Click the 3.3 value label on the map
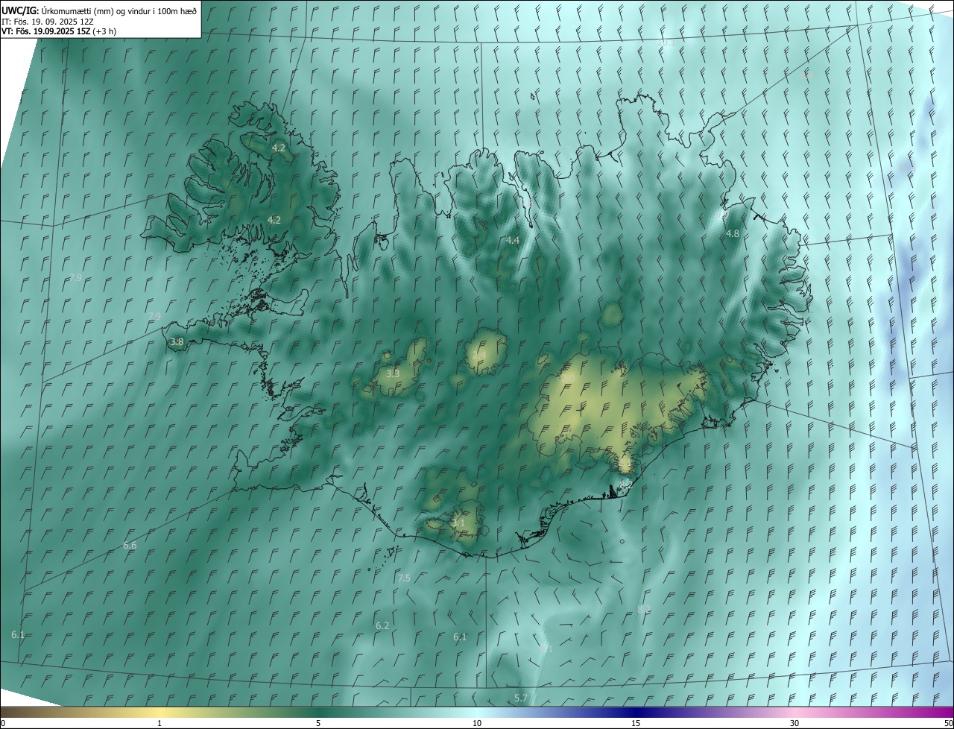Viewport: 954px width, 729px height. tap(393, 373)
